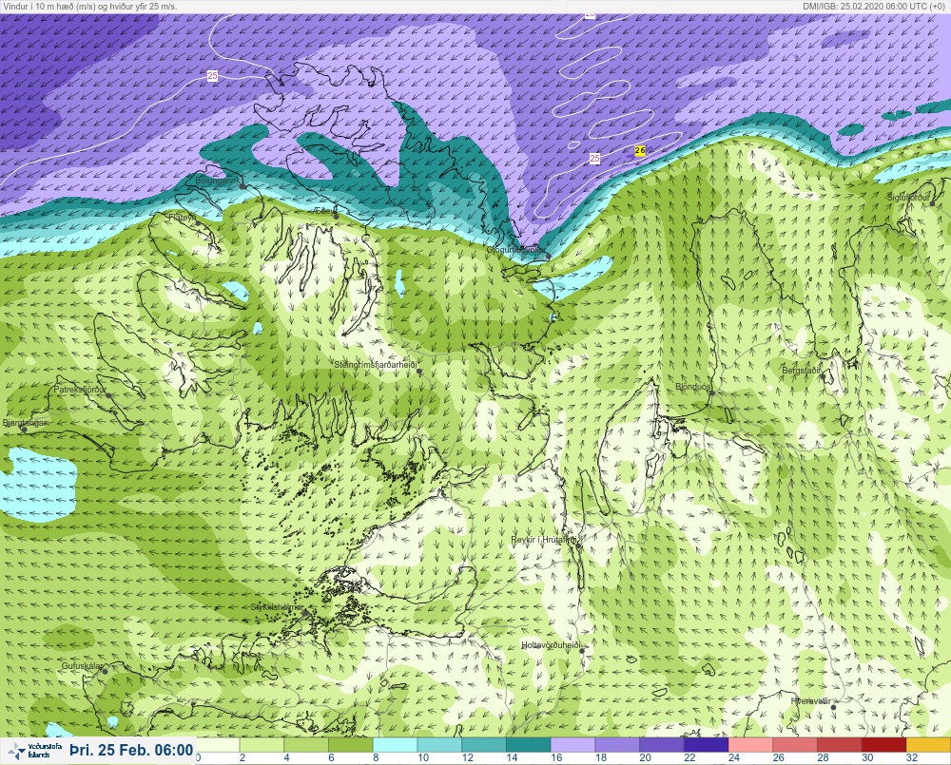Pick the dark indigo 22–24 m/s legend swatch

tap(706, 744)
